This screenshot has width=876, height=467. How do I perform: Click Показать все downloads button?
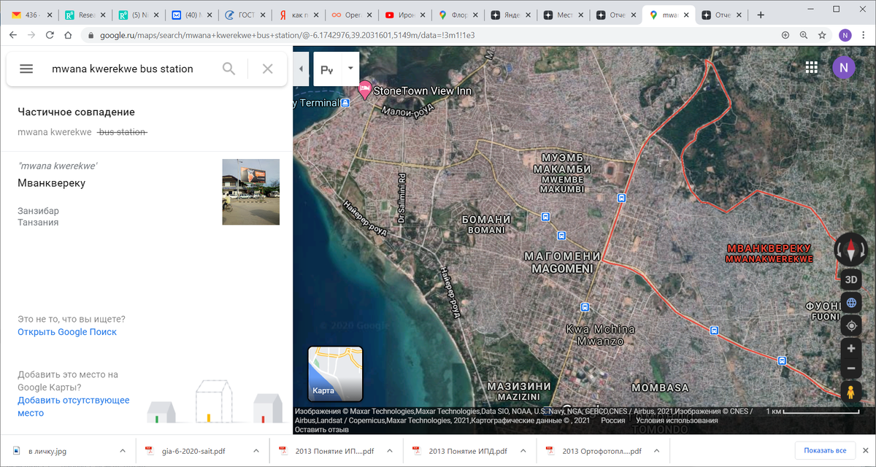[825, 451]
